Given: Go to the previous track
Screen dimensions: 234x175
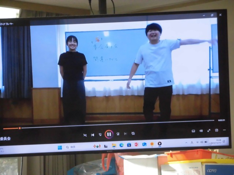Looking at the screenshot, I should coord(93,135).
